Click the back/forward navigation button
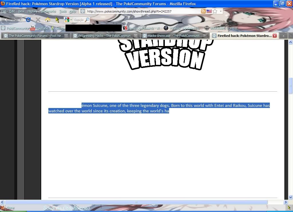 tap(10, 20)
